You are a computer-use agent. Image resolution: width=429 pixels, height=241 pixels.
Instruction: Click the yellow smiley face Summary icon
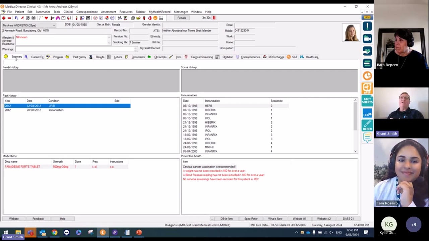pyautogui.click(x=6, y=57)
